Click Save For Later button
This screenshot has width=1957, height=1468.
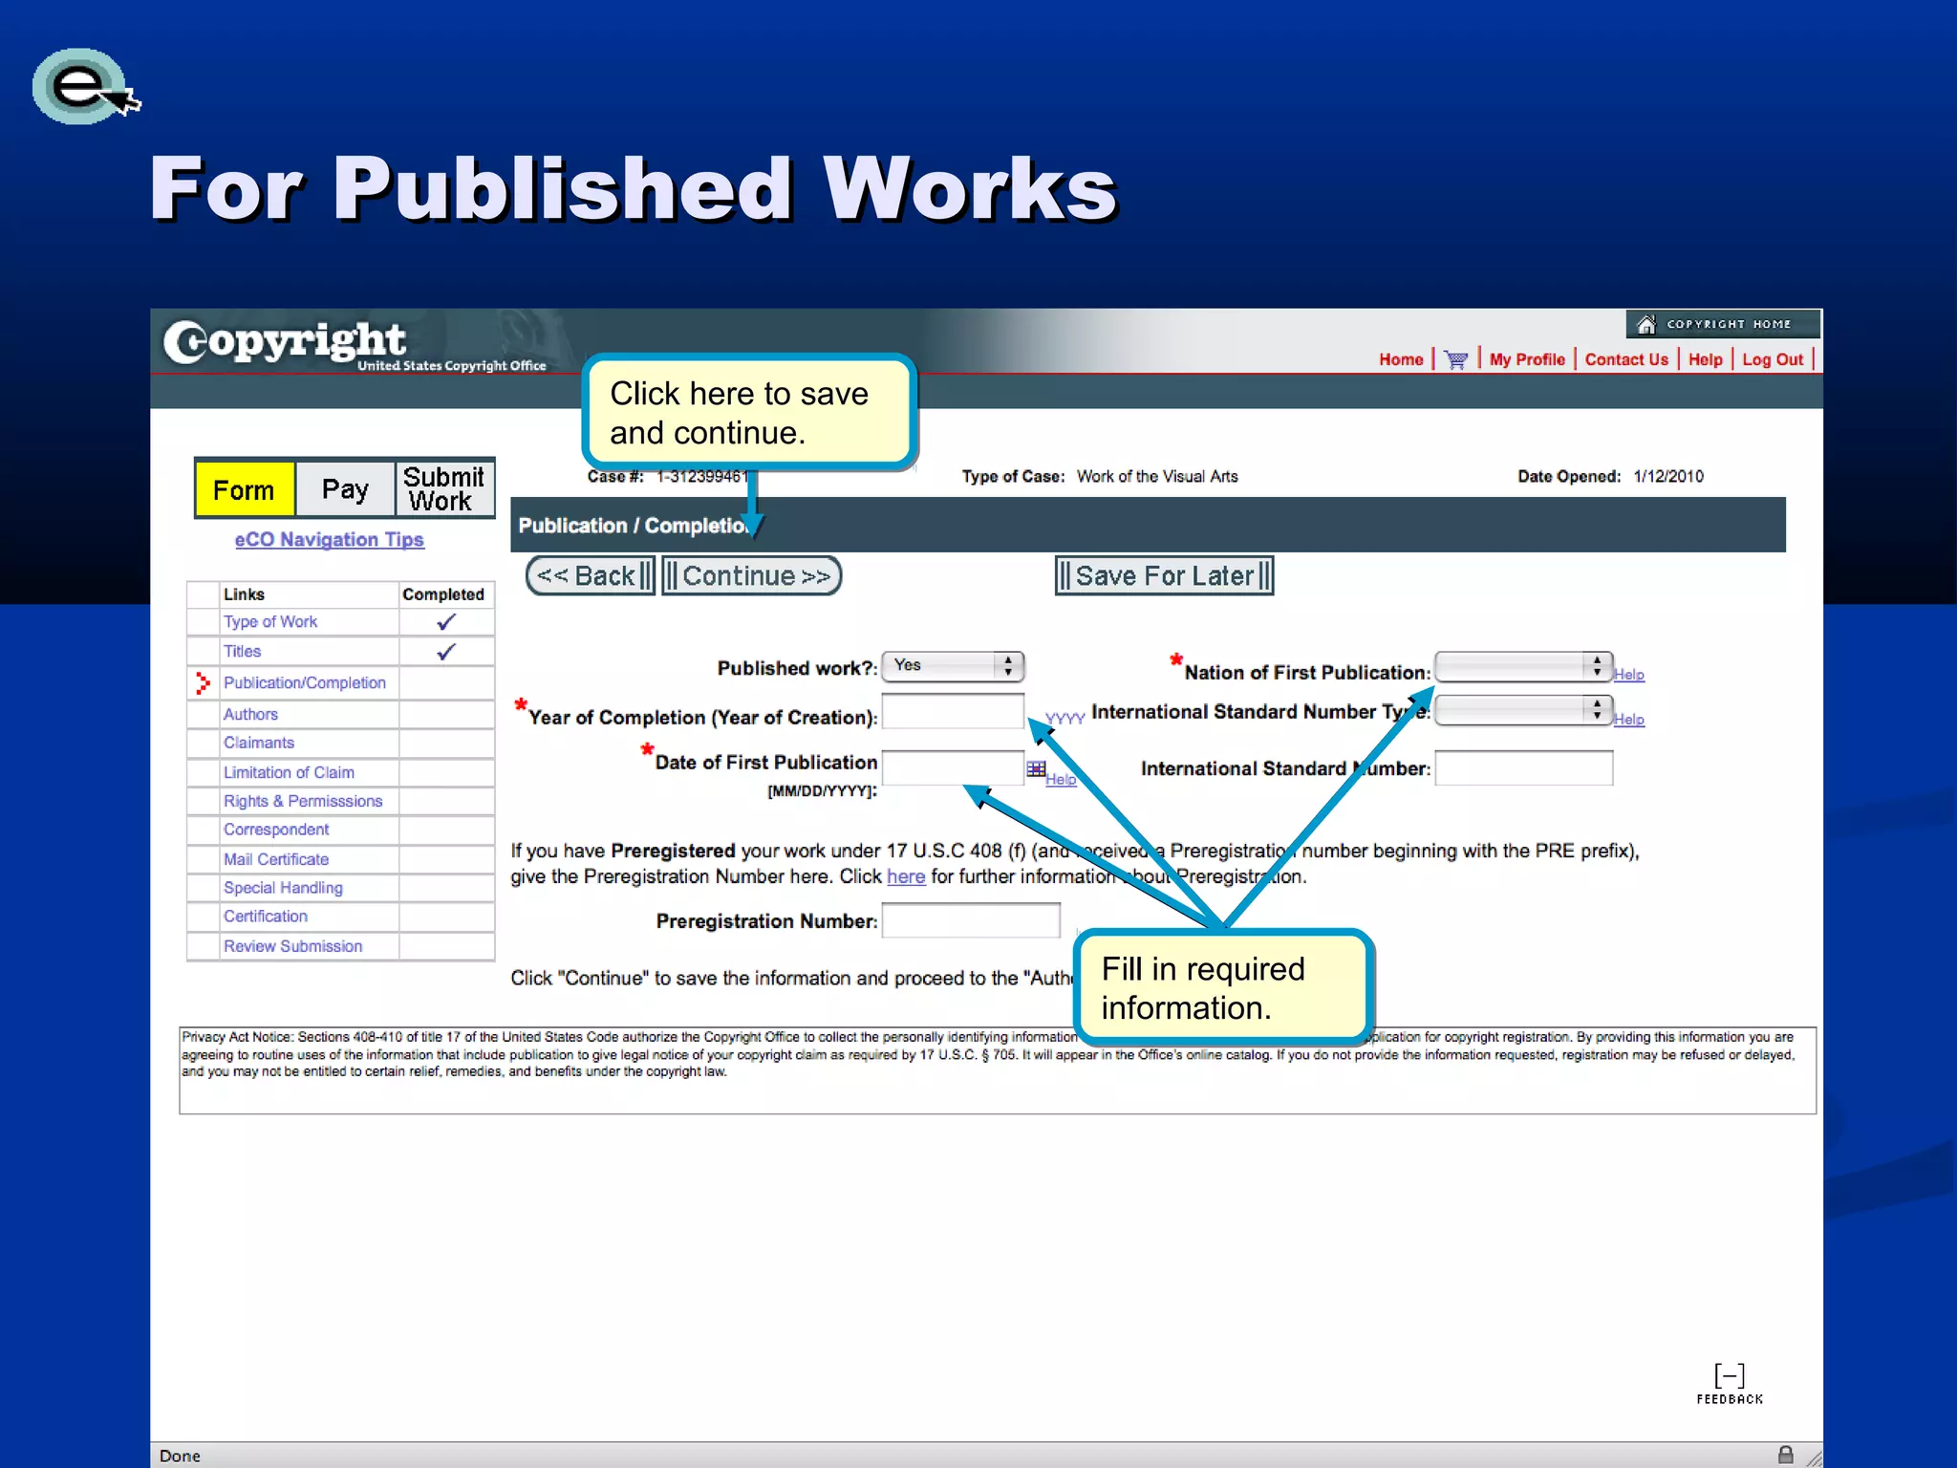1164,575
